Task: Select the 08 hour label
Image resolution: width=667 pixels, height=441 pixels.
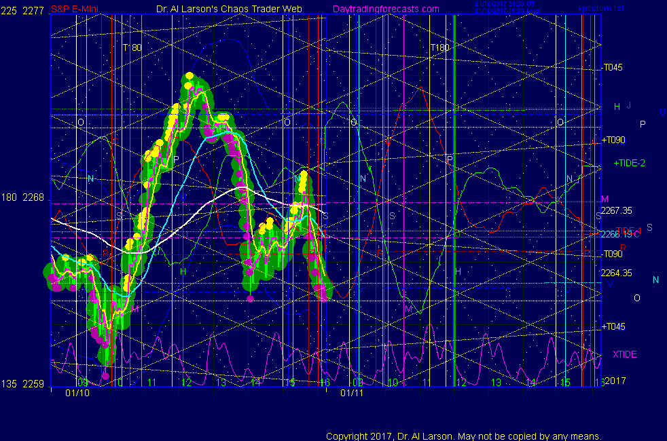Action: click(358, 383)
